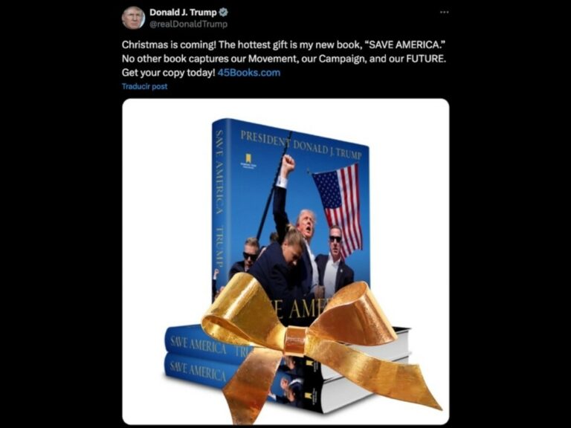Open the attached book image
This screenshot has height=428, width=571.
(285, 262)
